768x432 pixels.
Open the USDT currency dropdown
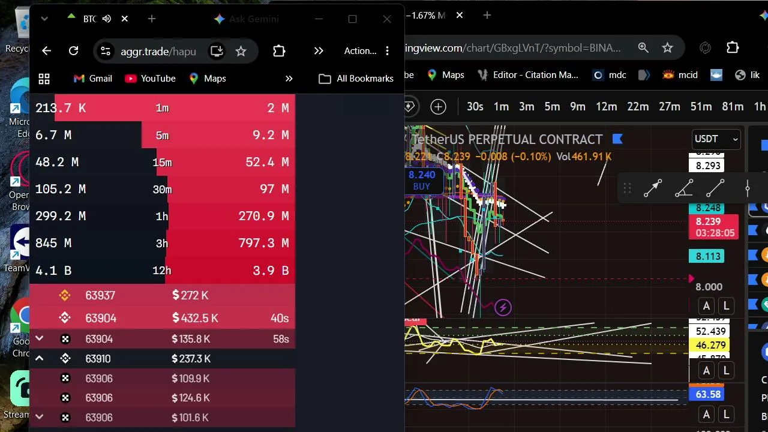coord(716,139)
